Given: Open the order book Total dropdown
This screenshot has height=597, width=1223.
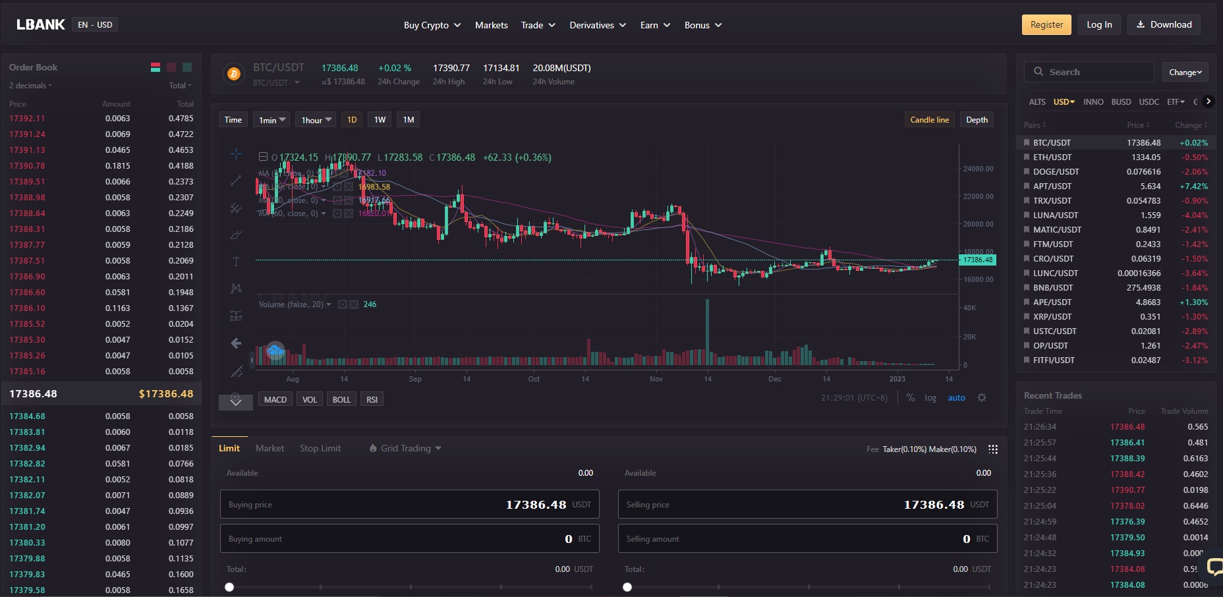Looking at the screenshot, I should pos(180,86).
